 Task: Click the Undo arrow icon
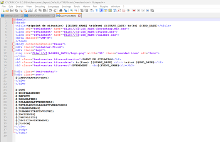coord(50,10)
